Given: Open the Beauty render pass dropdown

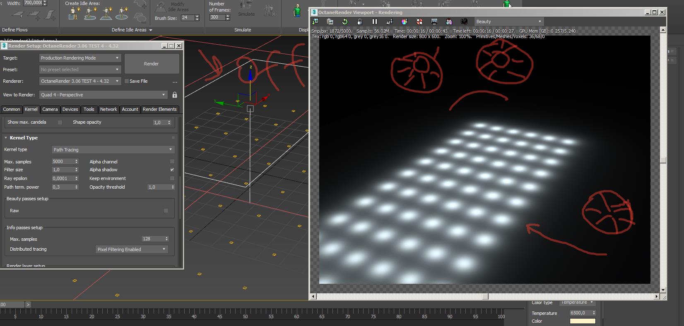Looking at the screenshot, I should [x=509, y=22].
